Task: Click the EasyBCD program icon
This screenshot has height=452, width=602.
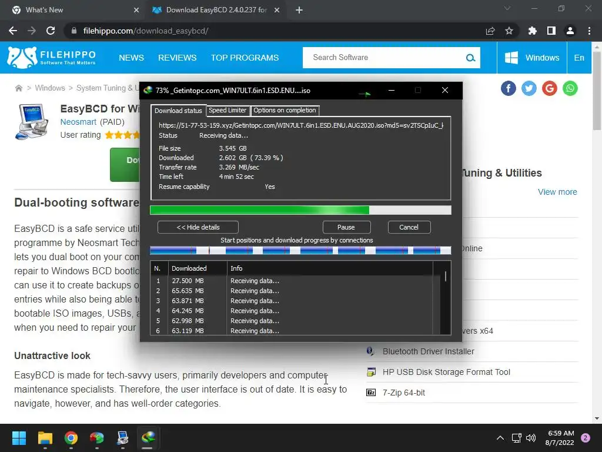Action: (32, 121)
